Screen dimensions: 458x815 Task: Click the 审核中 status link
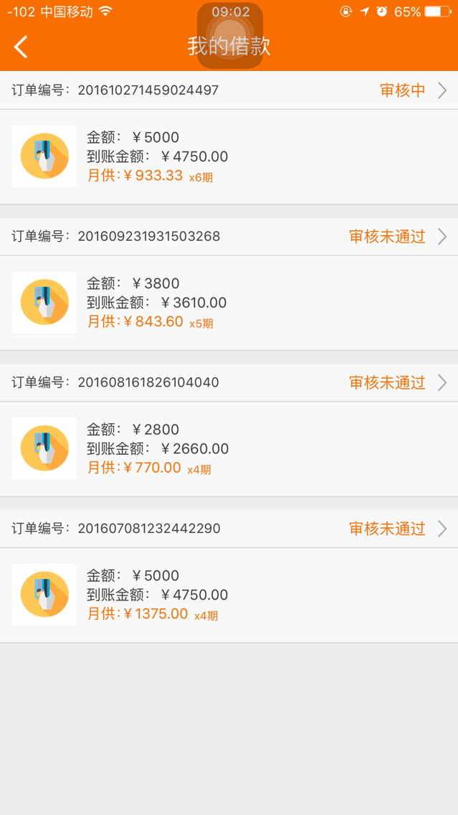click(397, 90)
